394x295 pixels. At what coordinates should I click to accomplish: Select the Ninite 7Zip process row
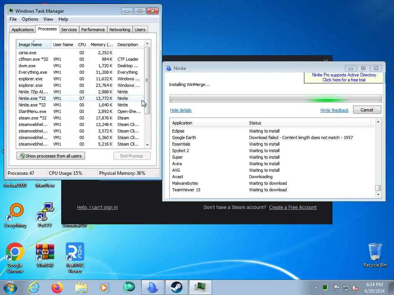pyautogui.click(x=80, y=92)
